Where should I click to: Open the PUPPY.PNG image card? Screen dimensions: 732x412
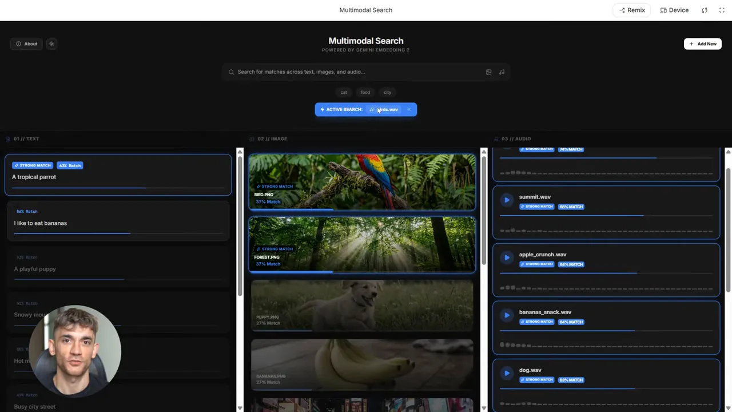point(362,306)
